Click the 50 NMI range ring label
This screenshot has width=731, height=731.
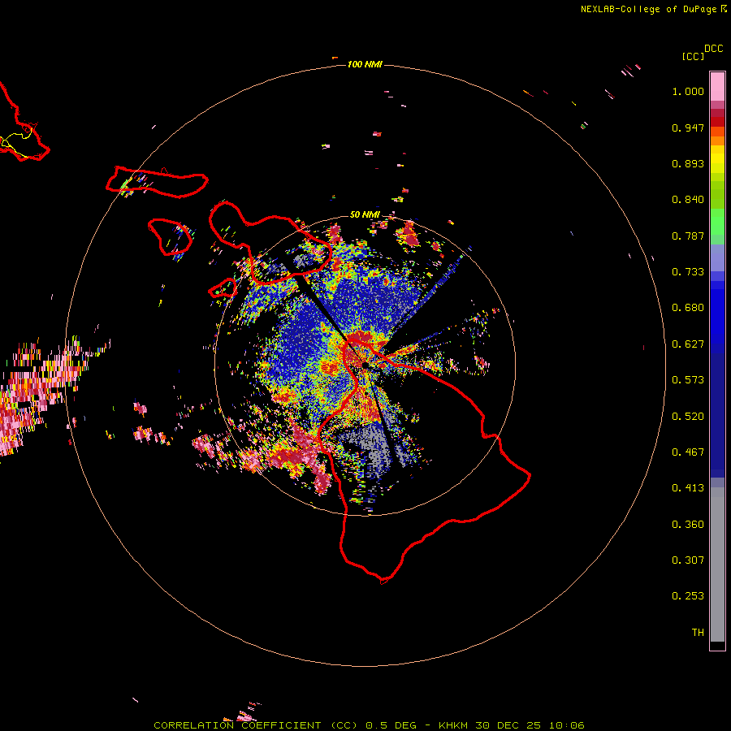coord(365,214)
